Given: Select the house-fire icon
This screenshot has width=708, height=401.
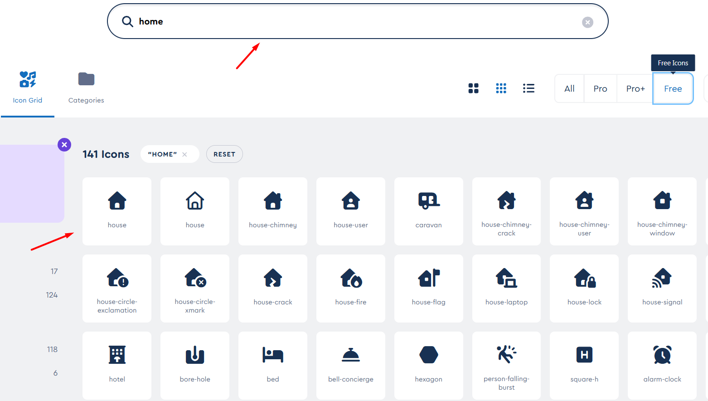Looking at the screenshot, I should 350,289.
